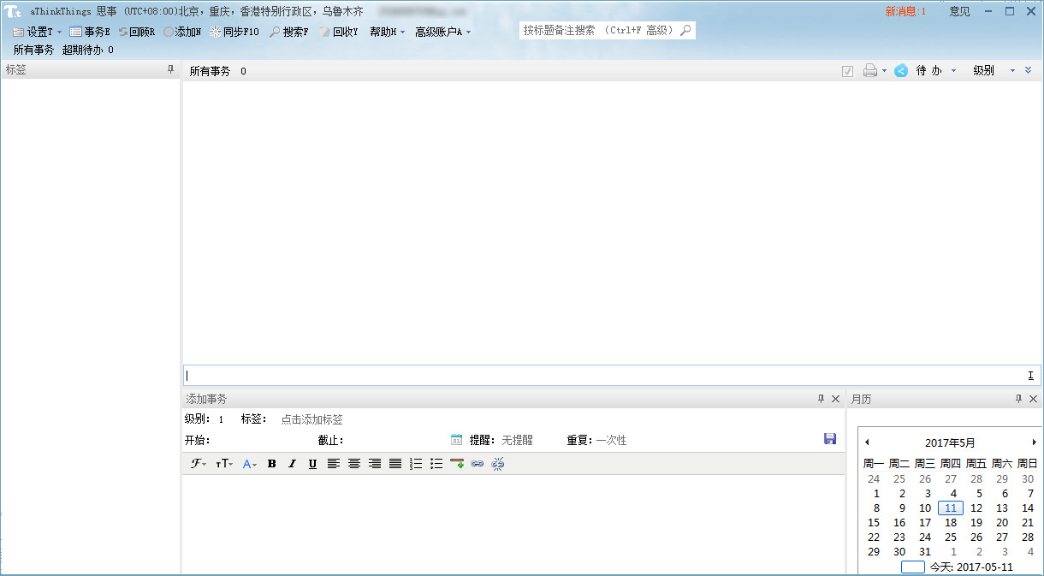Open the 帮助H help dropdown
Viewport: 1044px width, 576px height.
[x=387, y=32]
